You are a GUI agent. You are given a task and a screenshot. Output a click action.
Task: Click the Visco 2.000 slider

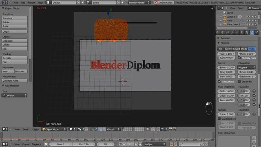(226, 96)
